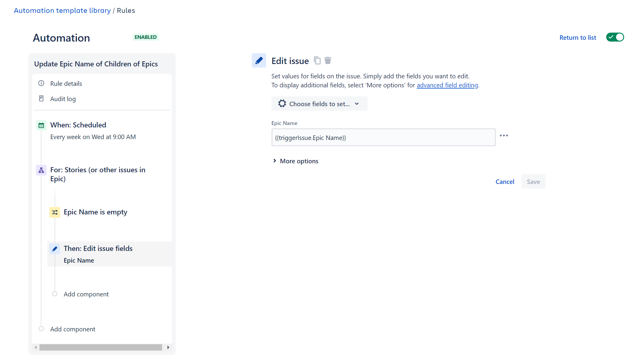This screenshot has height=358, width=637.
Task: Click the scheduled trigger calendar icon
Action: pos(41,125)
